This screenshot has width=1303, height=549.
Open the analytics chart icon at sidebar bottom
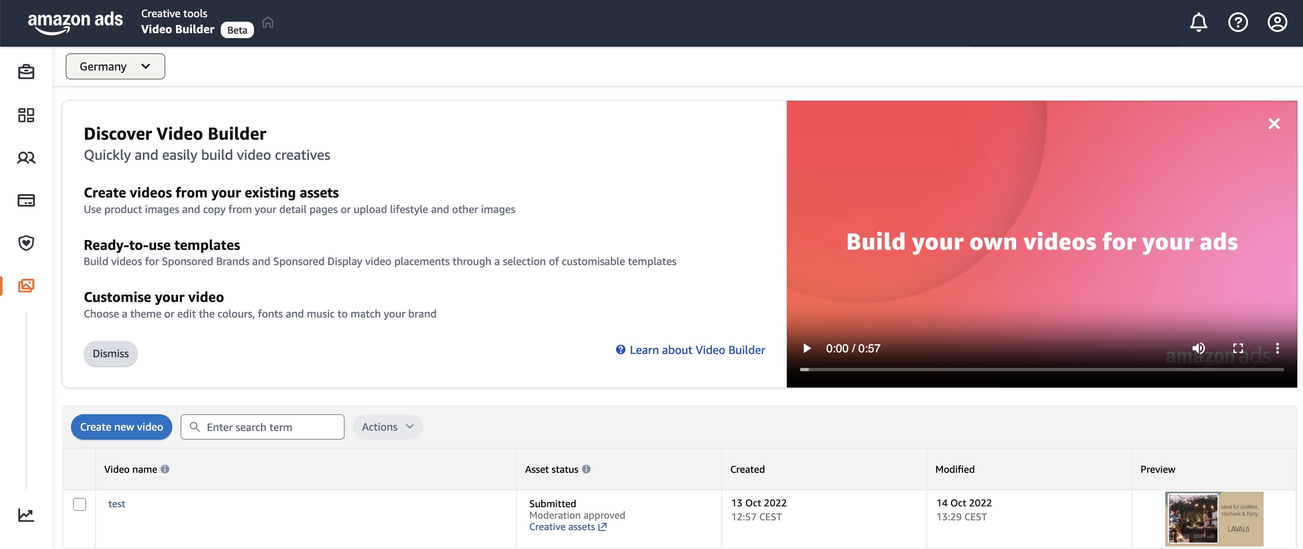tap(25, 515)
